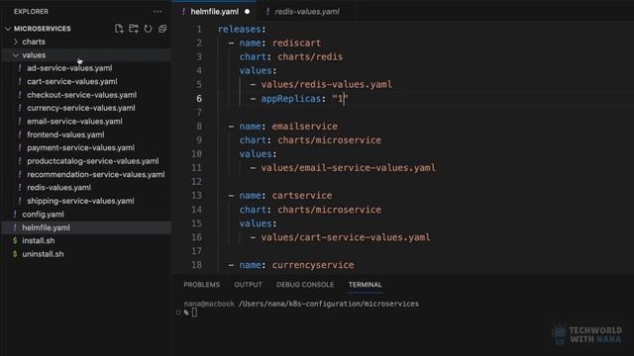Click 'cartservice' on line 13
634x356 pixels.
pyautogui.click(x=302, y=196)
